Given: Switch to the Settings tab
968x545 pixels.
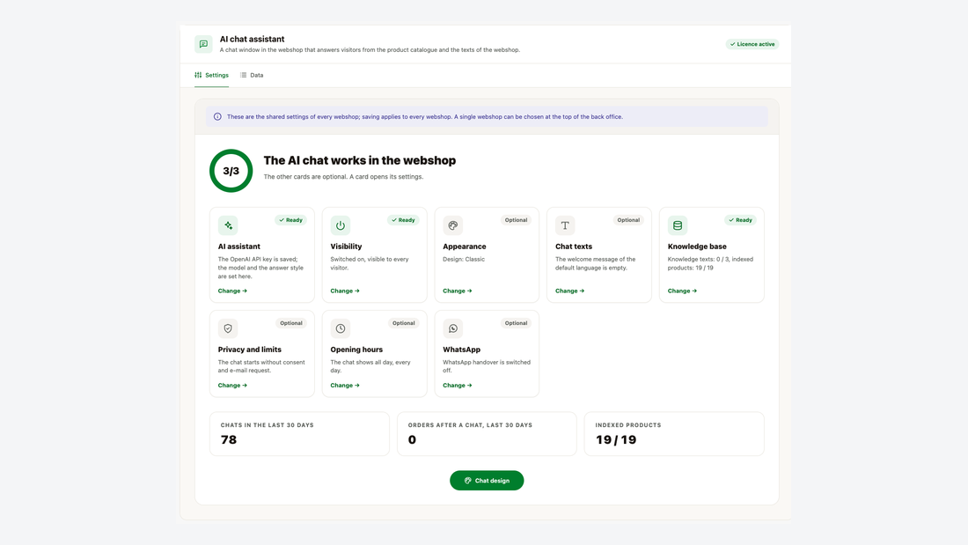Looking at the screenshot, I should (x=212, y=76).
